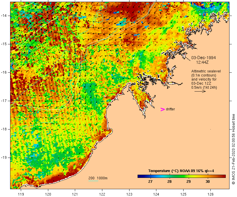Click the colorbar label '27'
Image resolution: width=237 pixels, height=197 pixels.
click(x=150, y=182)
